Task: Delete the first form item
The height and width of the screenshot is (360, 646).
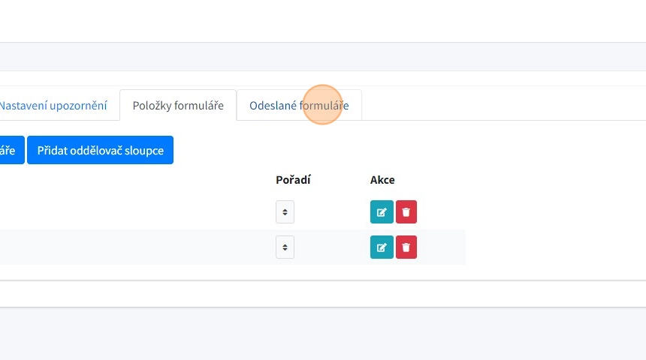Action: tap(406, 212)
